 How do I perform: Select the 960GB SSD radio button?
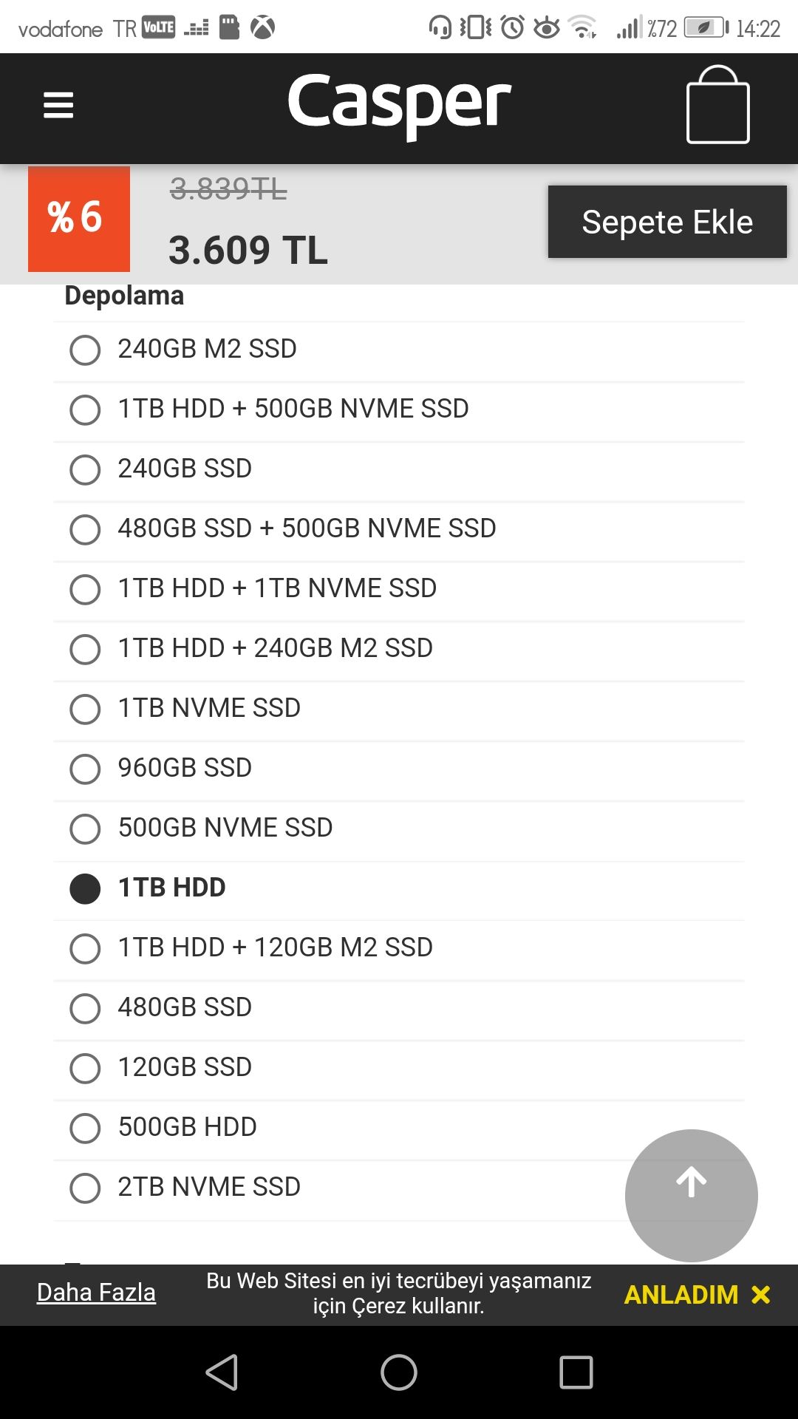coord(85,769)
